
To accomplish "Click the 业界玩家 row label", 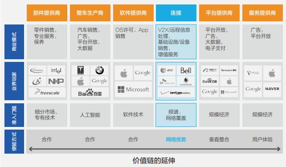I will (x=14, y=81).
